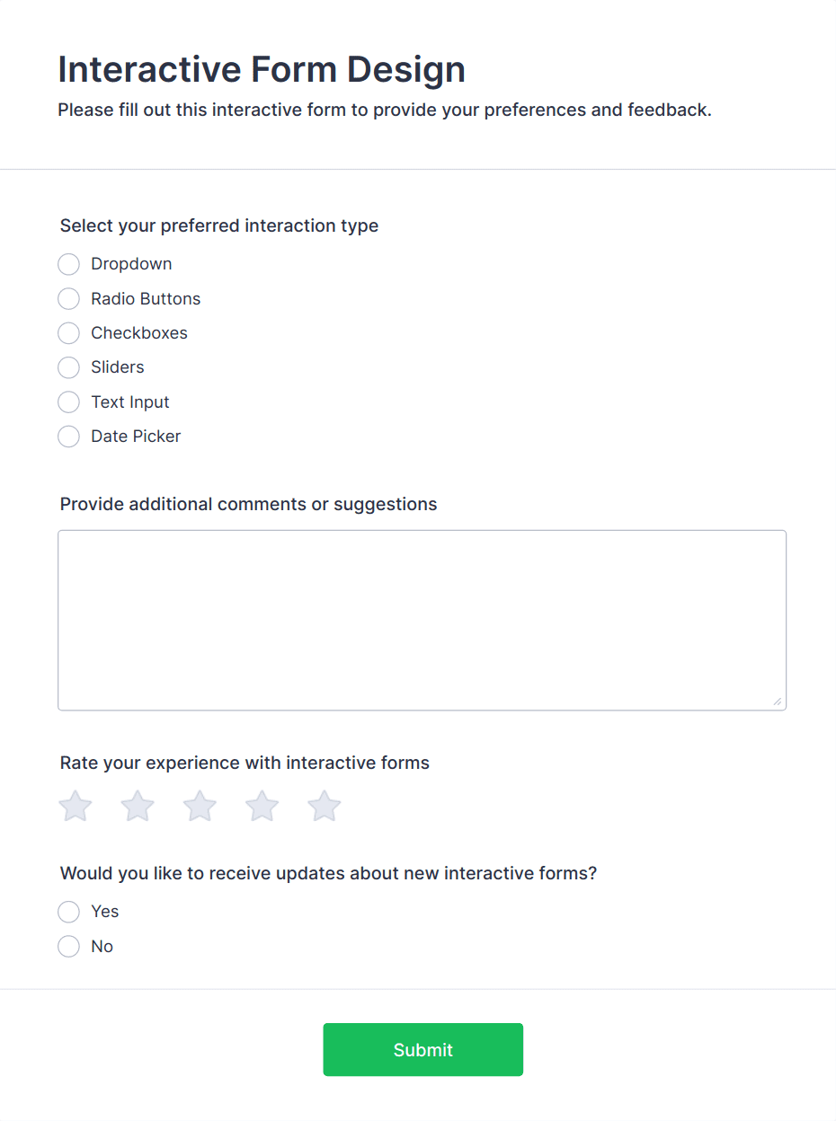Click the Interactive Form Design heading
Viewport: 836px width, 1121px height.
(262, 69)
